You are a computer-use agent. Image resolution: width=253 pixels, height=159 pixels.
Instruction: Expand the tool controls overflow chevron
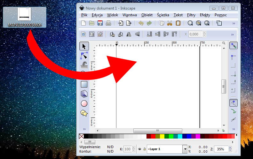pos(232,34)
